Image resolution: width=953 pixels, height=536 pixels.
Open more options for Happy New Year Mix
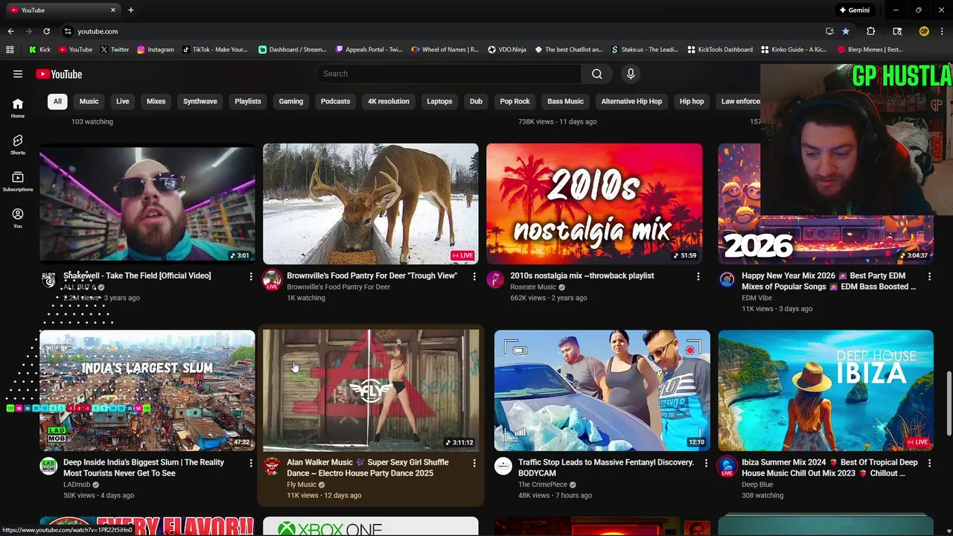(x=929, y=276)
